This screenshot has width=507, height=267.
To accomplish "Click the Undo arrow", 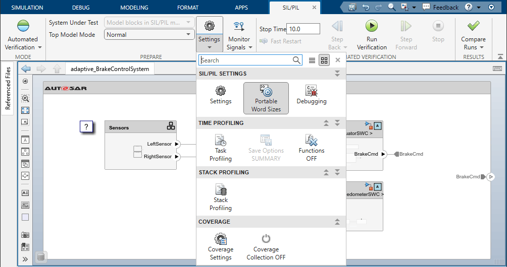I will (x=366, y=7).
